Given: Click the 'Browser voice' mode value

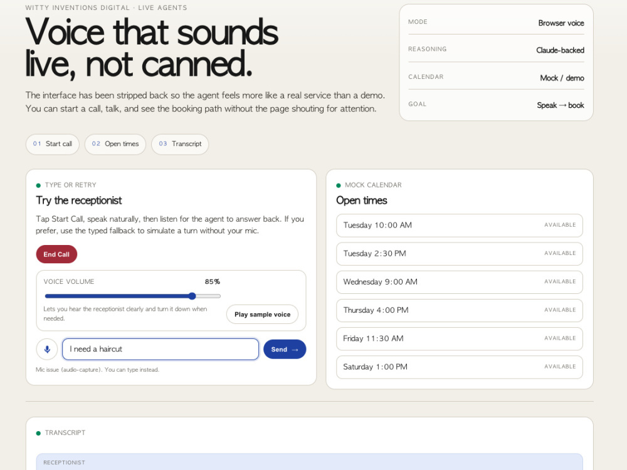Looking at the screenshot, I should click(x=561, y=23).
